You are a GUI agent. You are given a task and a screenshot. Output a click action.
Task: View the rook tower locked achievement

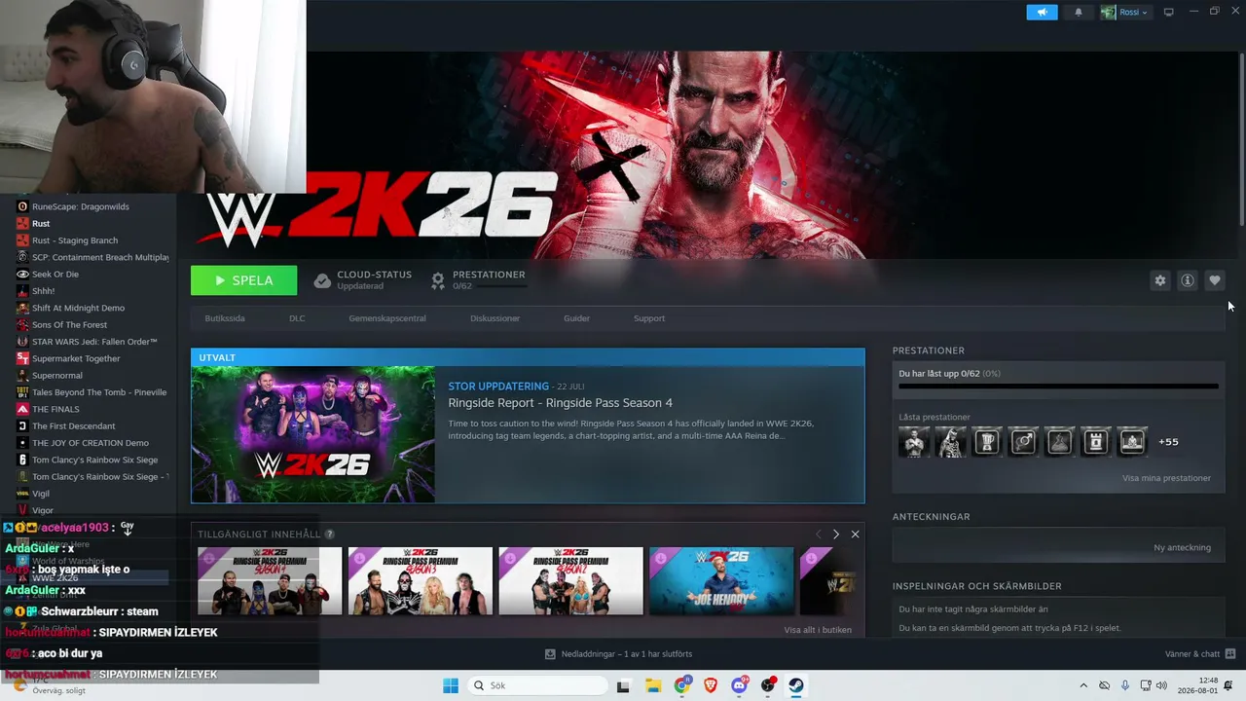[1095, 442]
